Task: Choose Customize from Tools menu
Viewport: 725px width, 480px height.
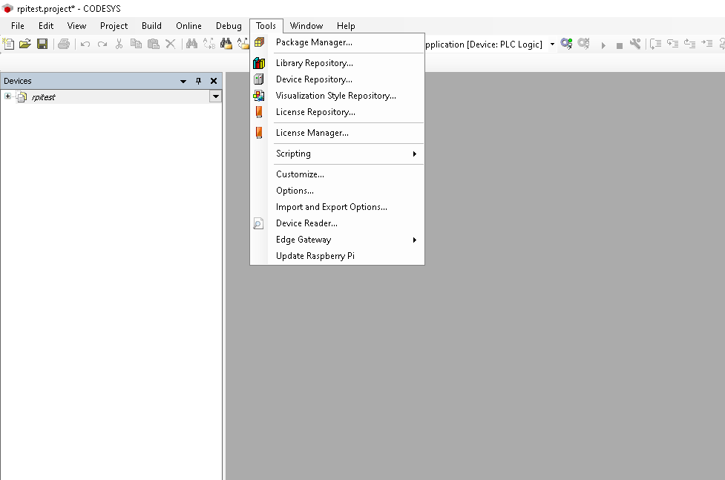Action: tap(337, 174)
